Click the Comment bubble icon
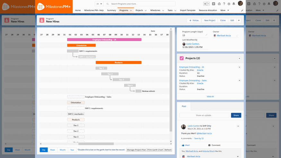The width and height of the screenshot is (281, 158). click(209, 145)
